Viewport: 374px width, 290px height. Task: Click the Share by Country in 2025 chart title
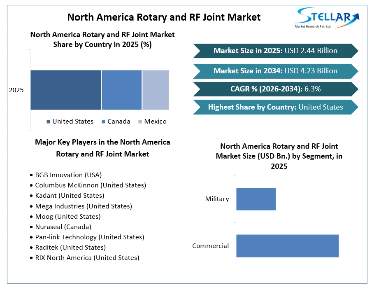pyautogui.click(x=102, y=40)
